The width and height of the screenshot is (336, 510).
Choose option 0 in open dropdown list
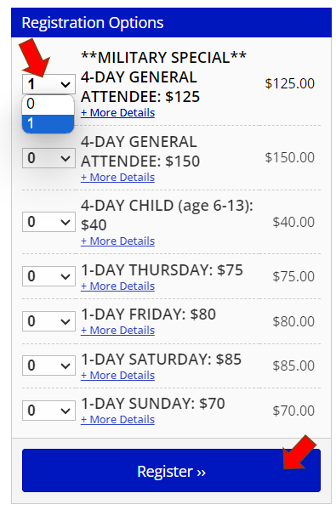[x=48, y=104]
